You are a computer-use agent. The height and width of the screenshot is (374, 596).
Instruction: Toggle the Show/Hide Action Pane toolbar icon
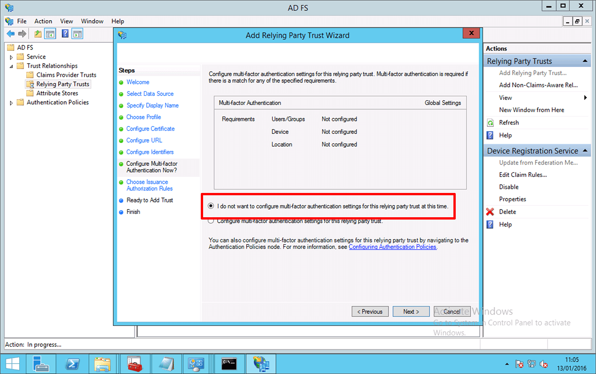(77, 33)
